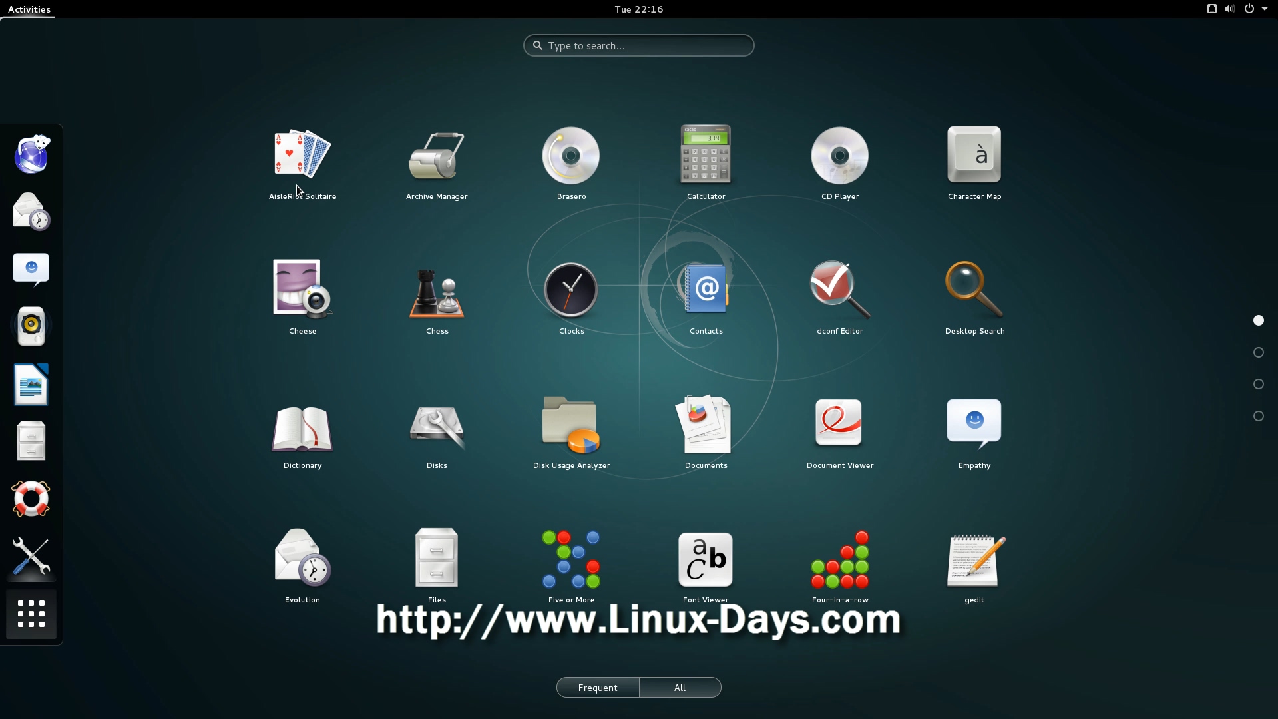Launch Rhythmbox speaker icon in dash
Screen dimensions: 1278x719
pyautogui.click(x=31, y=326)
